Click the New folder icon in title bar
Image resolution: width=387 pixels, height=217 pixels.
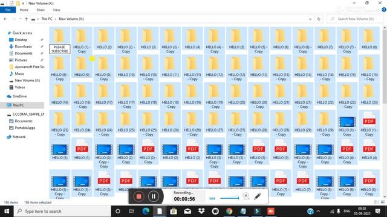tap(18, 3)
